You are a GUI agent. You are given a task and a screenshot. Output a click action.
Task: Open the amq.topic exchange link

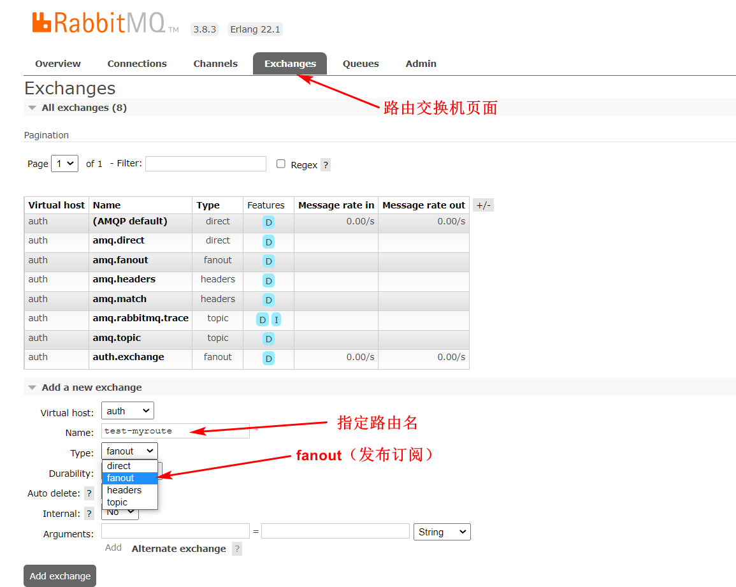click(117, 338)
